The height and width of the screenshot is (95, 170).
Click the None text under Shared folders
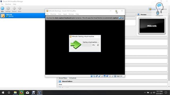(x=60, y=84)
